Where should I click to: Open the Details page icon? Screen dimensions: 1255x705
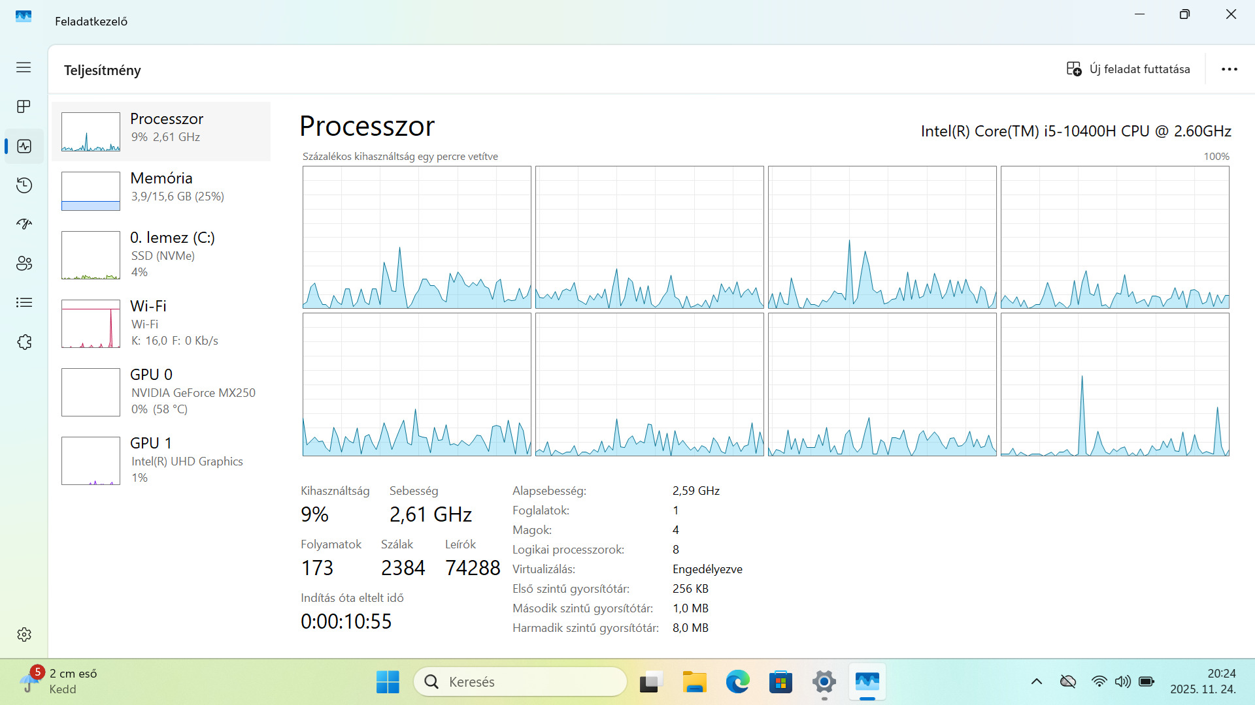pos(24,303)
